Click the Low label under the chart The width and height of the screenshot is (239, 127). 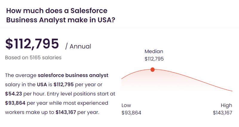126,105
